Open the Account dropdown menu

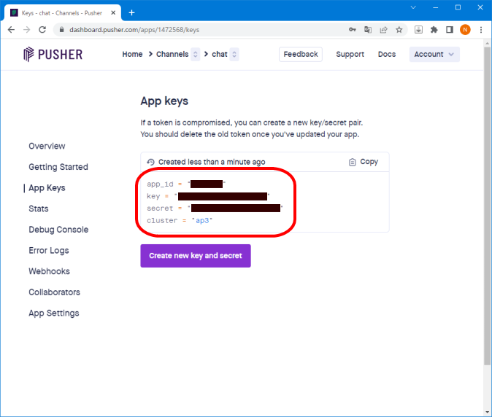434,55
